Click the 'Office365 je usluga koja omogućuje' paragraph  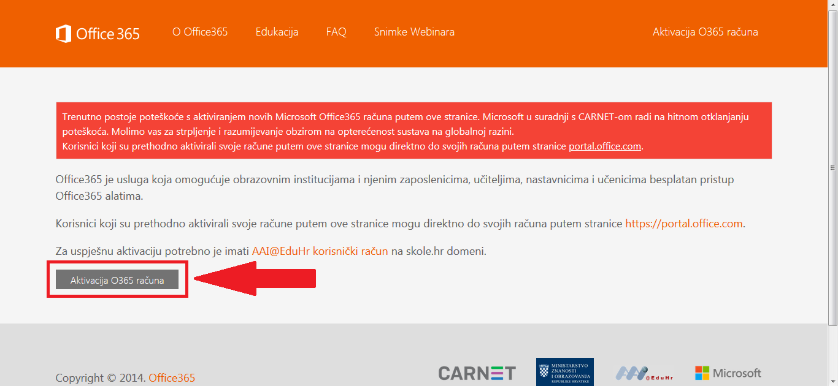pyautogui.click(x=394, y=187)
